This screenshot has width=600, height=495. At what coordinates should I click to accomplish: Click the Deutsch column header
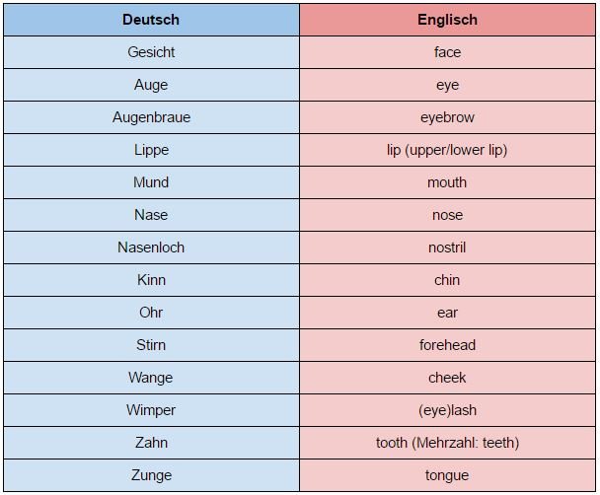coord(152,20)
